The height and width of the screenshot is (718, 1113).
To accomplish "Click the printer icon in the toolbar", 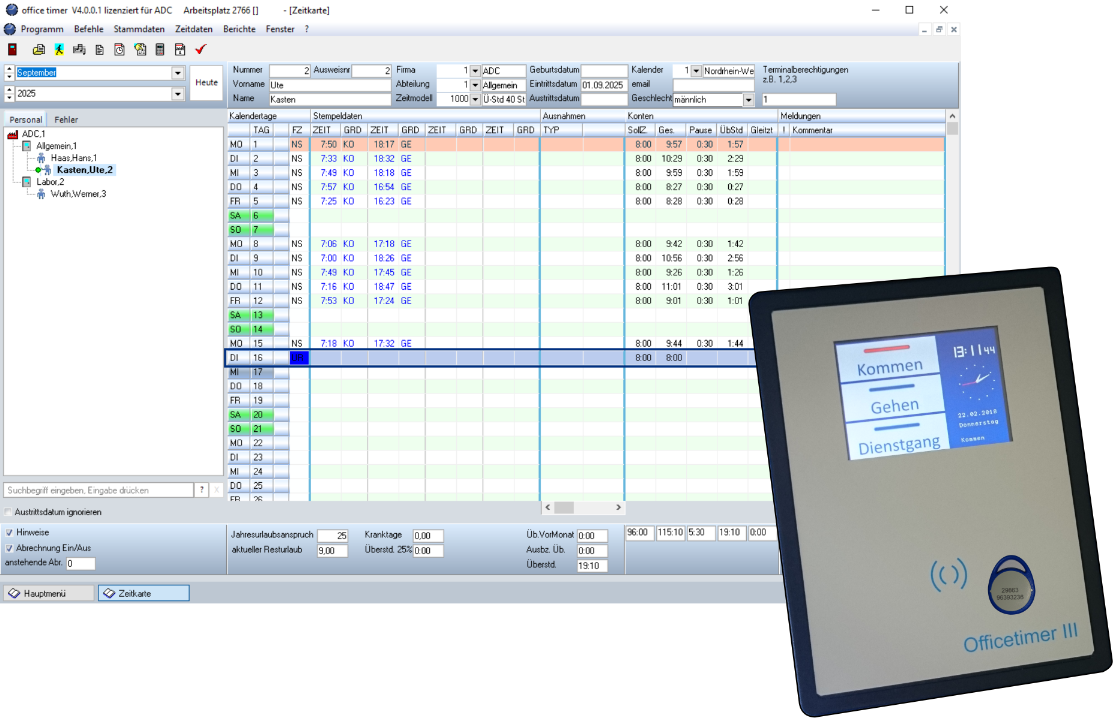I will click(39, 50).
